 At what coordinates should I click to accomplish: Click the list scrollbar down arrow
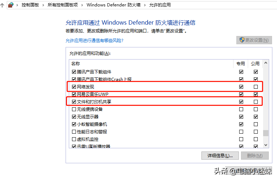[266, 145]
